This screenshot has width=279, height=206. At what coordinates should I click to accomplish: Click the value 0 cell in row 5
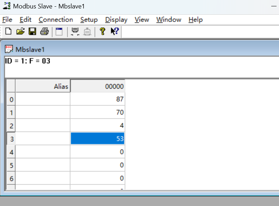pyautogui.click(x=97, y=165)
